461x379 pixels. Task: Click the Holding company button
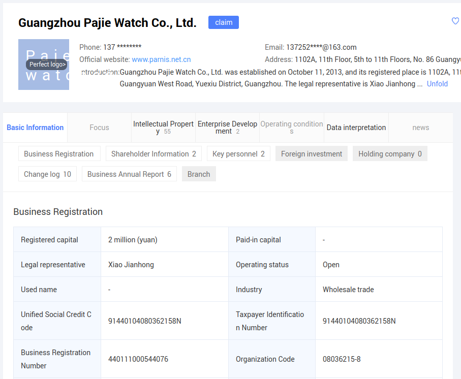pyautogui.click(x=390, y=154)
